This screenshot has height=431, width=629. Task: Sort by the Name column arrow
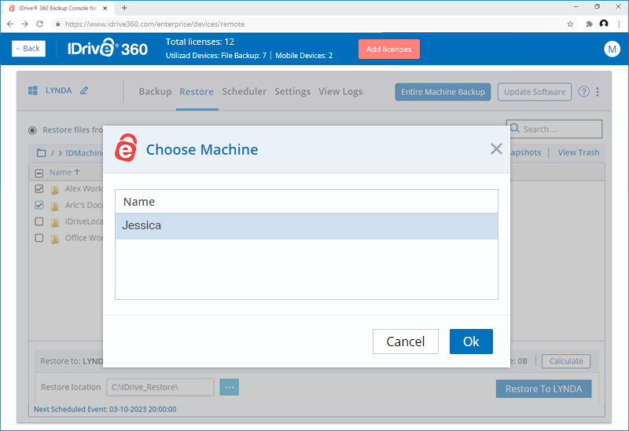(x=77, y=172)
